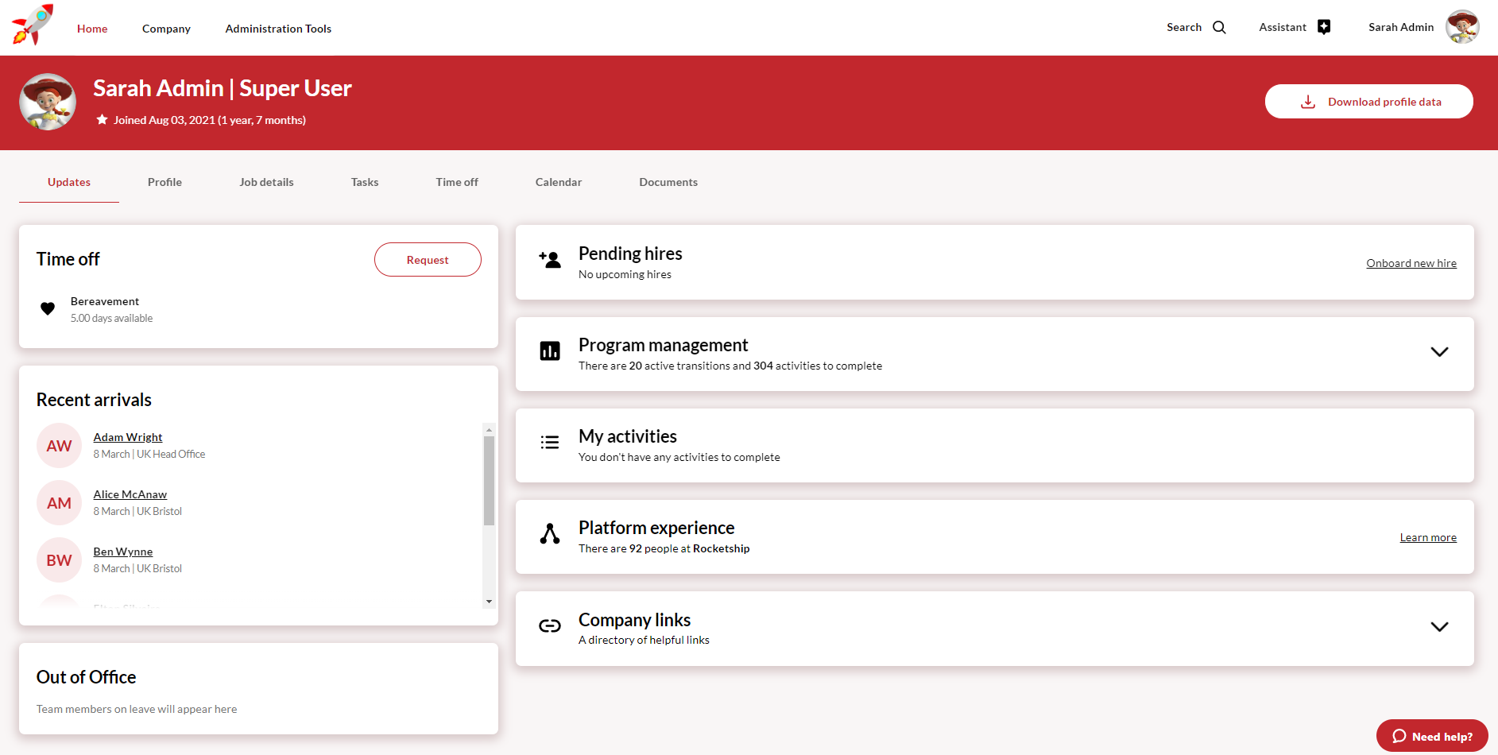Open the Need help? chat widget
1498x755 pixels.
pos(1431,736)
